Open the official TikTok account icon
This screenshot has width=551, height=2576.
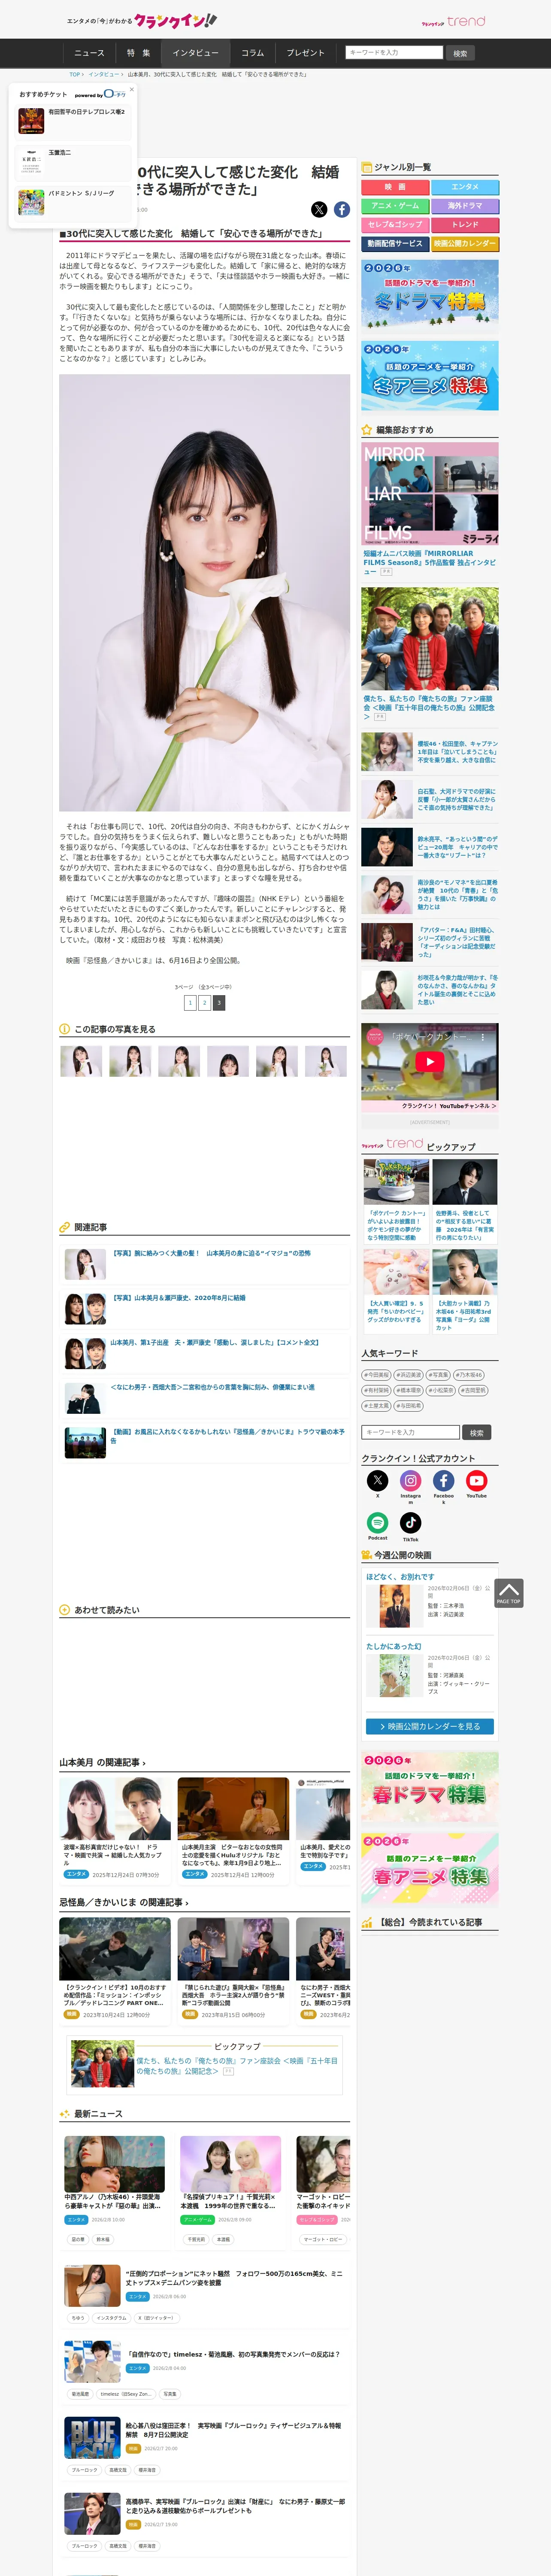click(411, 1522)
